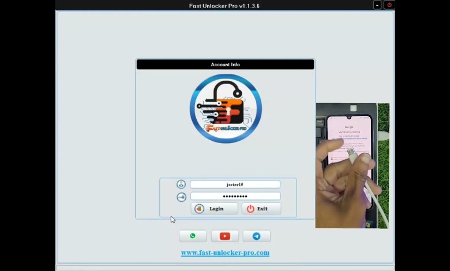
Task: Click the bottom status bar strip
Action: [x=225, y=268]
